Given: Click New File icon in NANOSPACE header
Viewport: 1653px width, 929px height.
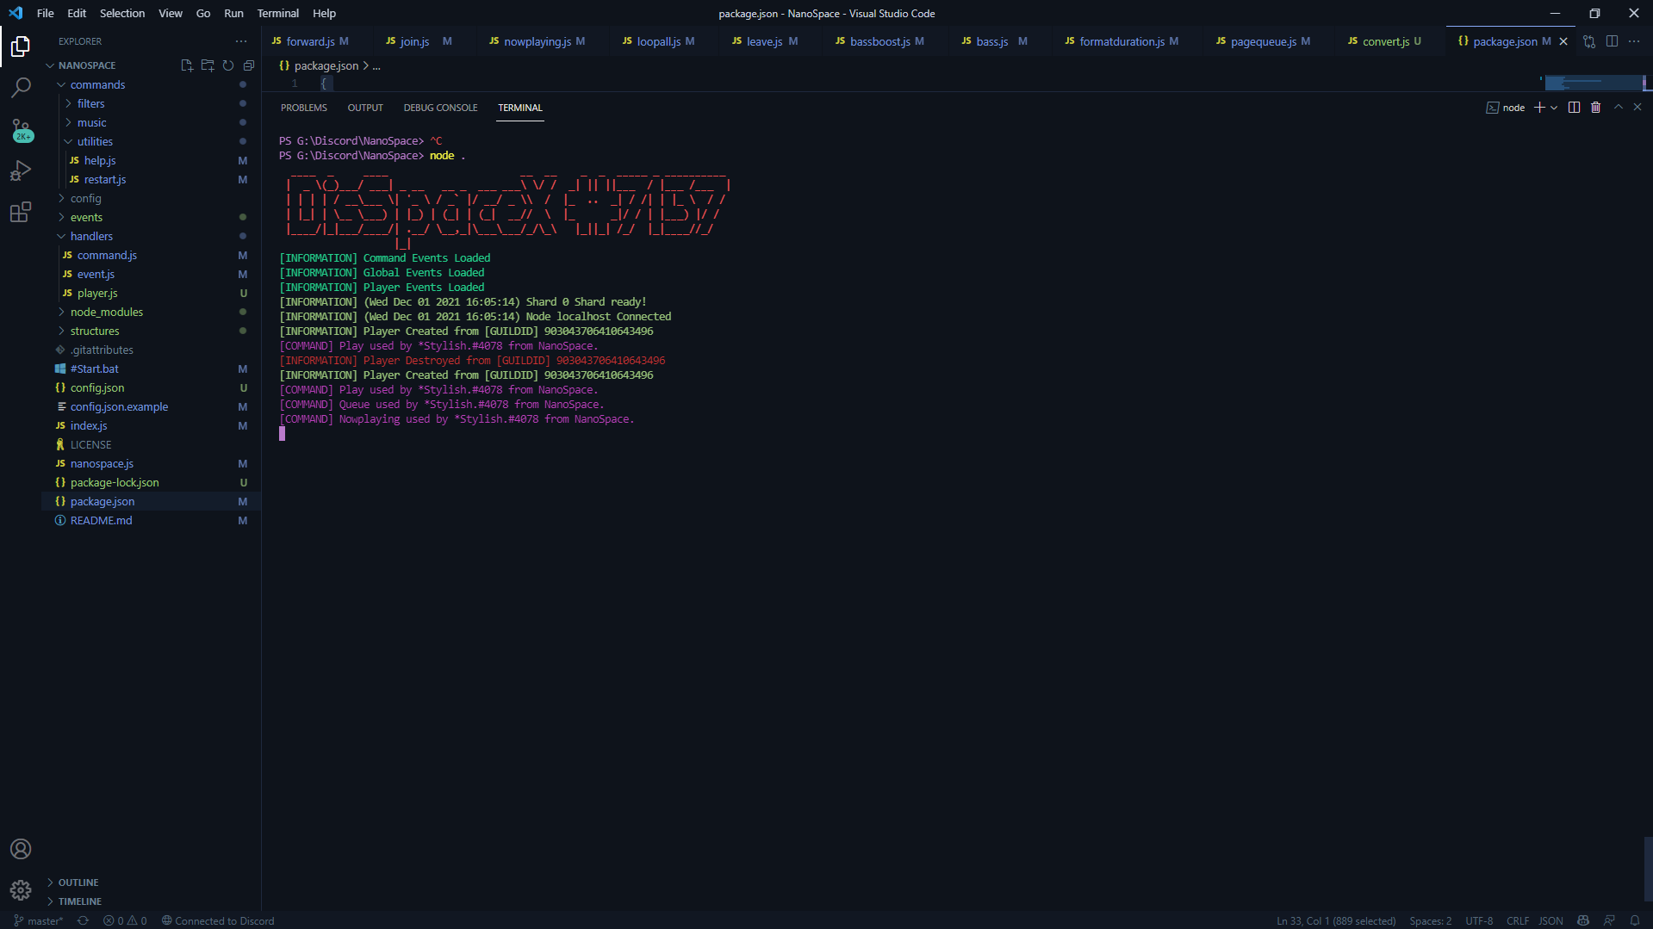Looking at the screenshot, I should tap(187, 65).
